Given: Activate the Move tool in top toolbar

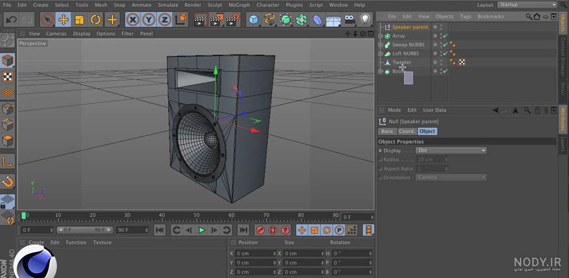Looking at the screenshot, I should 63,20.
